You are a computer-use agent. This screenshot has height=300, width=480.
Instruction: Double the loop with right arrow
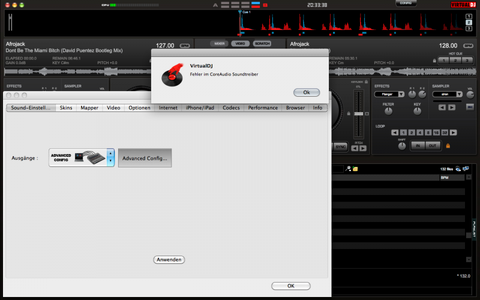[x=454, y=133]
